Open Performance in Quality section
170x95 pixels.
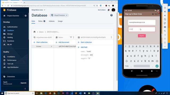click(x=12, y=60)
